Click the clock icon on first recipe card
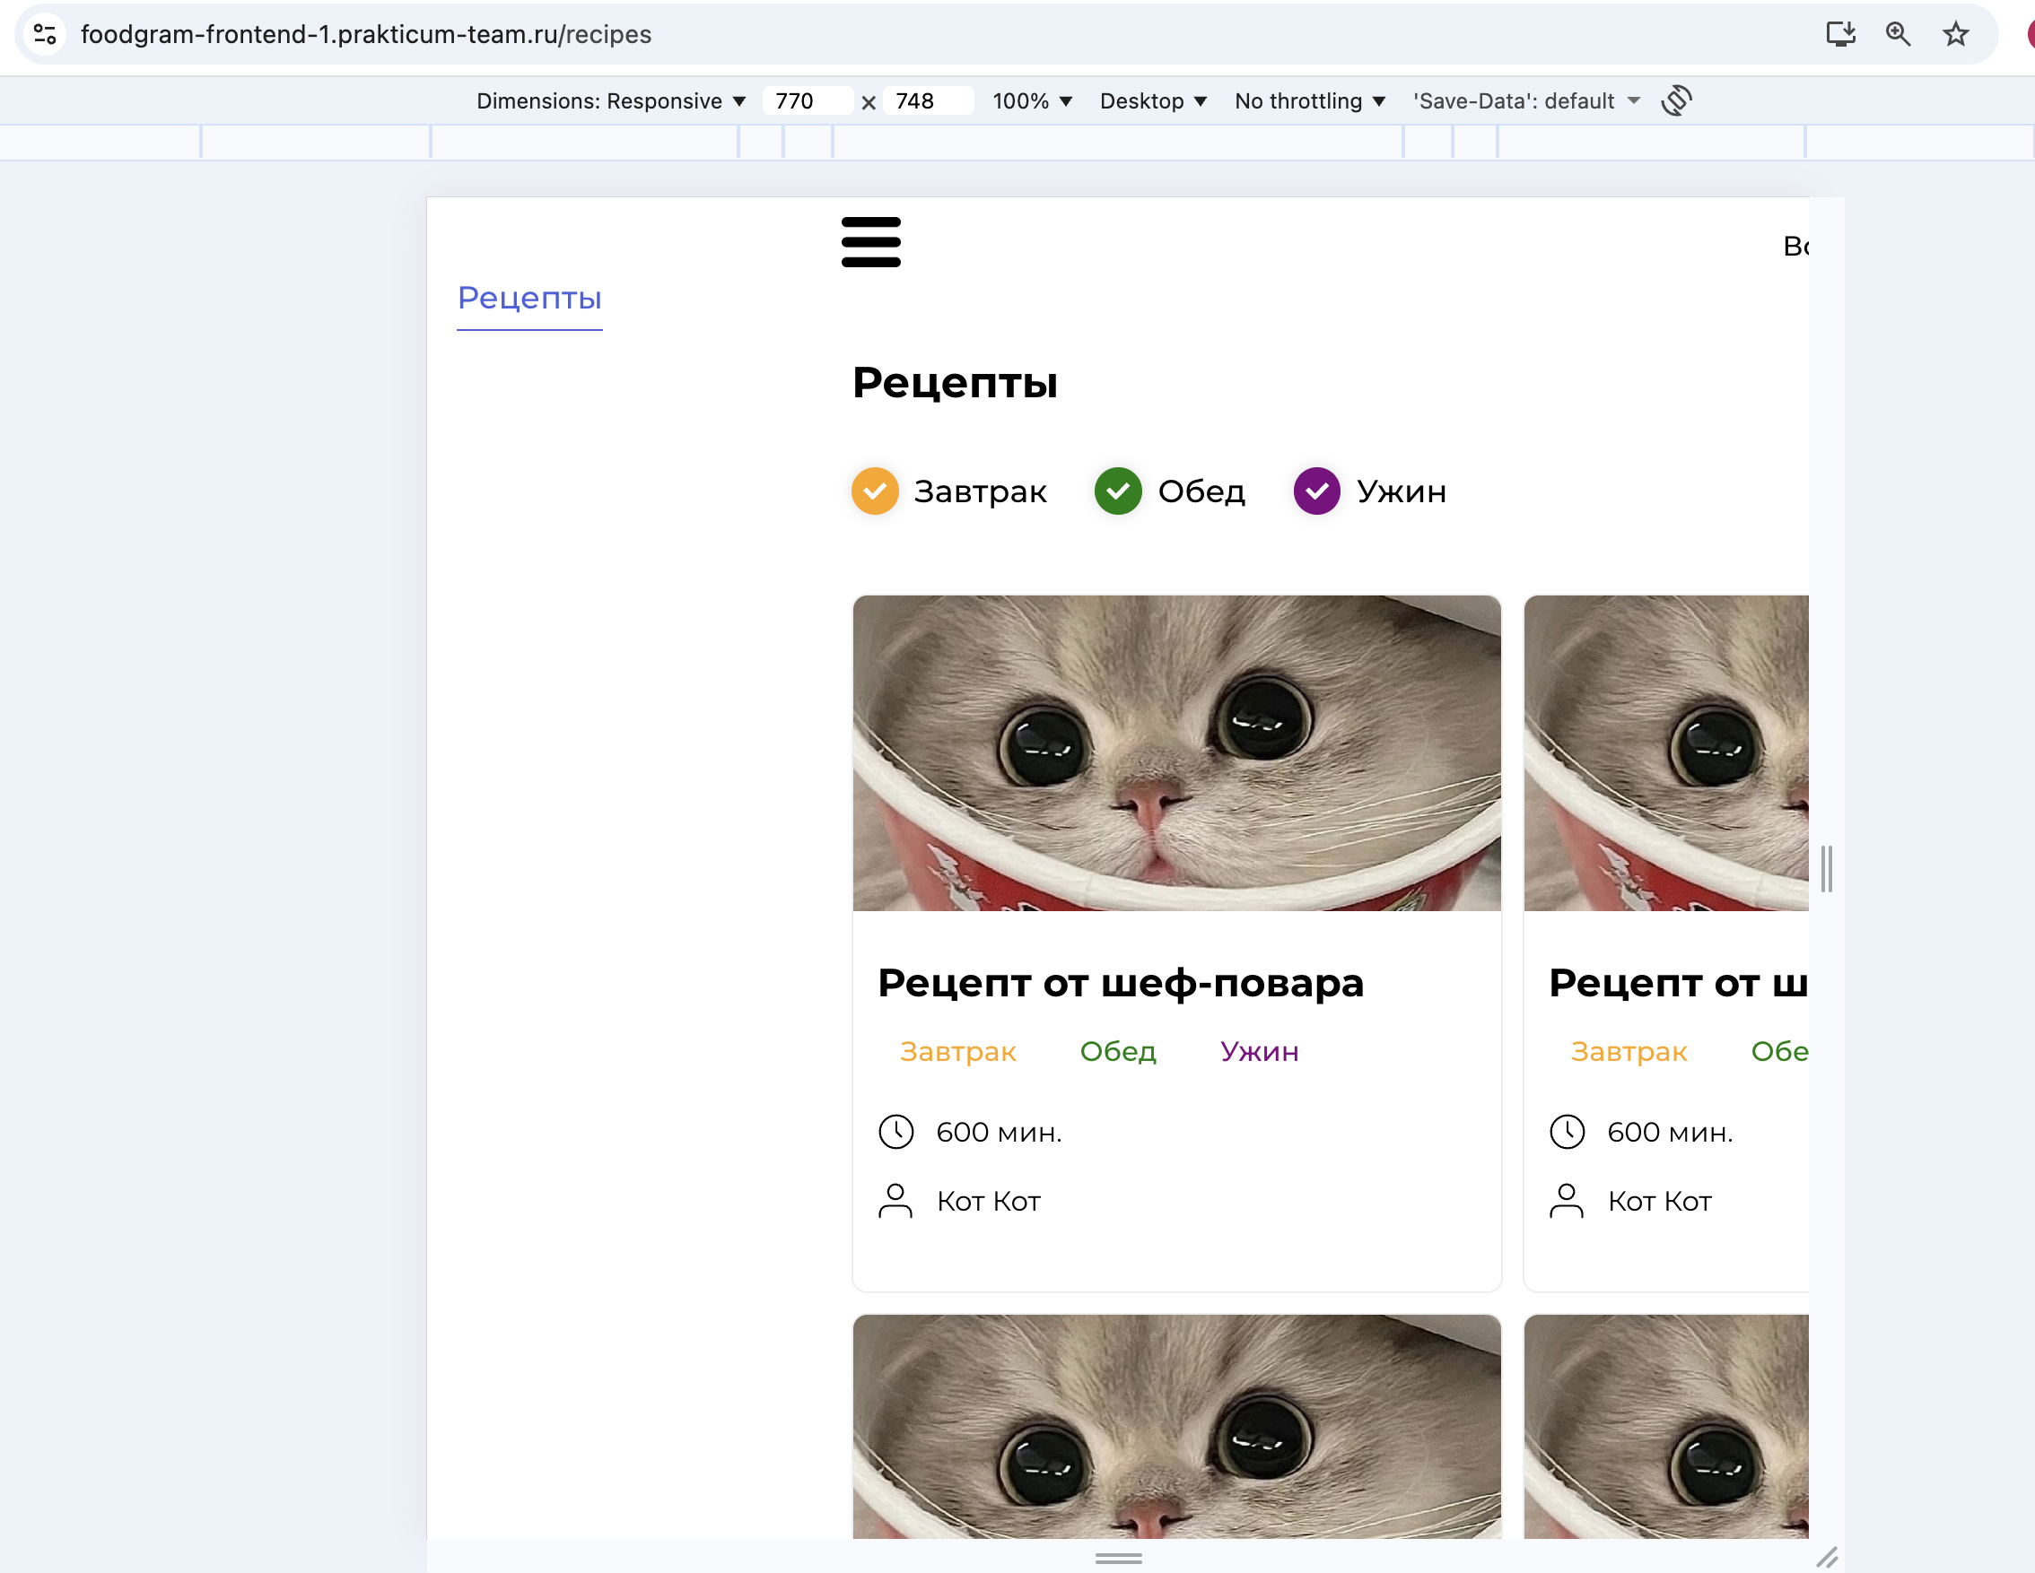 tap(895, 1132)
